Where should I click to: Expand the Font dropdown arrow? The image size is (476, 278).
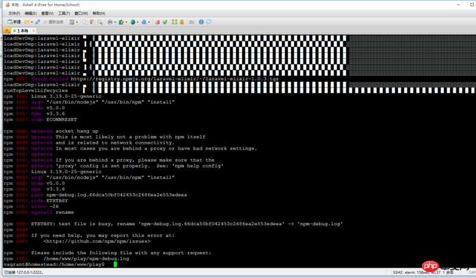149,22
